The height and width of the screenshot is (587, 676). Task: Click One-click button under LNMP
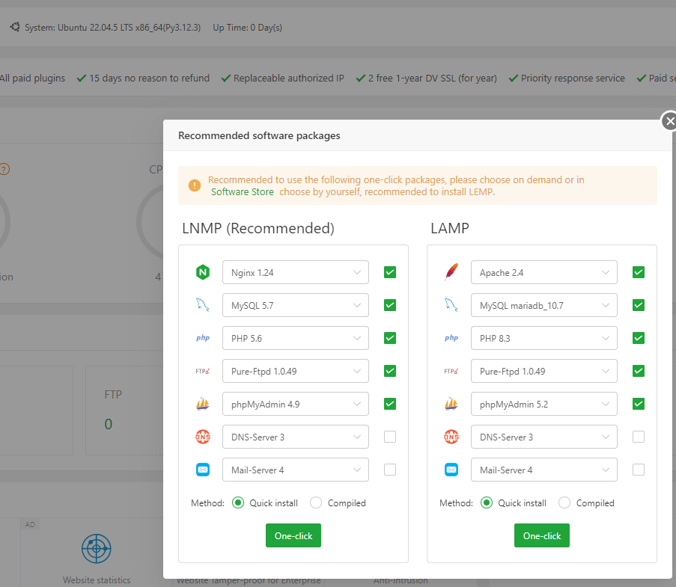pos(293,535)
